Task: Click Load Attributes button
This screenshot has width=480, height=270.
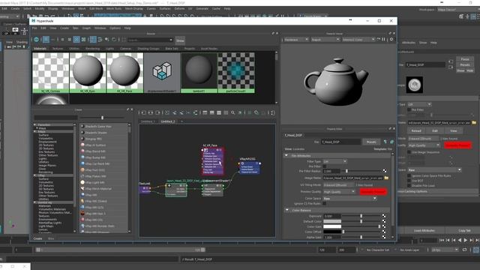Action: 424,230
